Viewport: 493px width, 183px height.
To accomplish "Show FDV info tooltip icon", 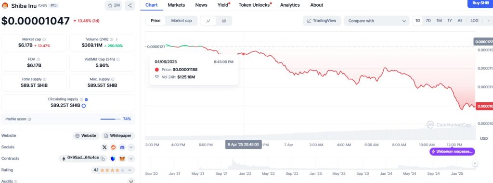I will pos(38,60).
